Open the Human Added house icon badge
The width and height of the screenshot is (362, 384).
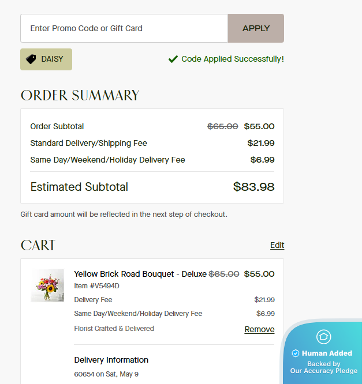(323, 337)
